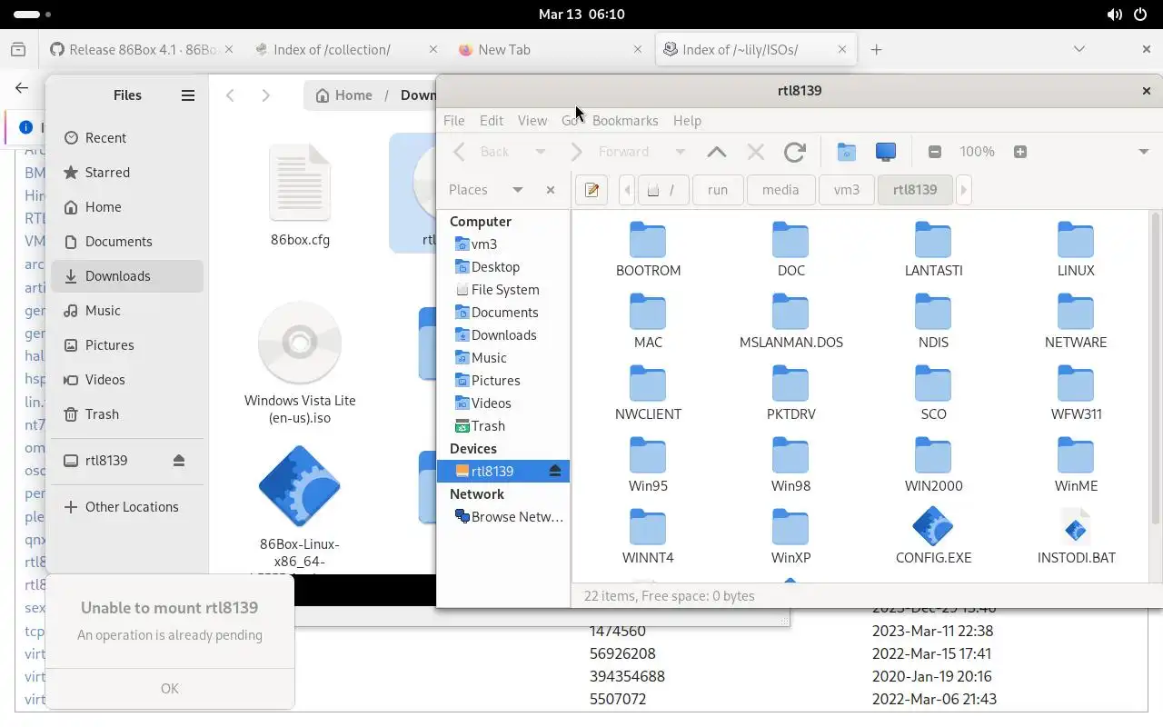
Task: Open the File menu
Action: click(x=453, y=121)
